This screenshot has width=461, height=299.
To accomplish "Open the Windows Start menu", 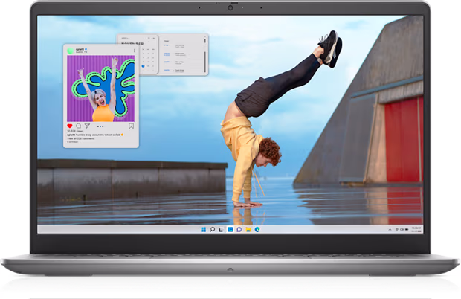I will click(204, 230).
